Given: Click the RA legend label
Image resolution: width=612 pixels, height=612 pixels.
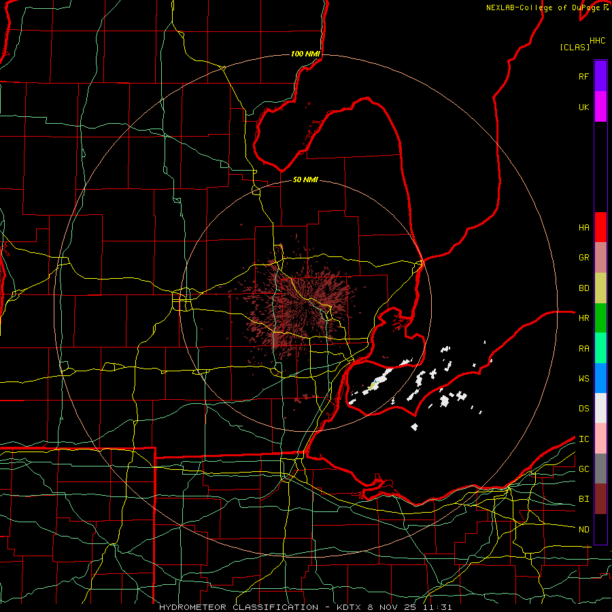Looking at the screenshot, I should [x=583, y=349].
